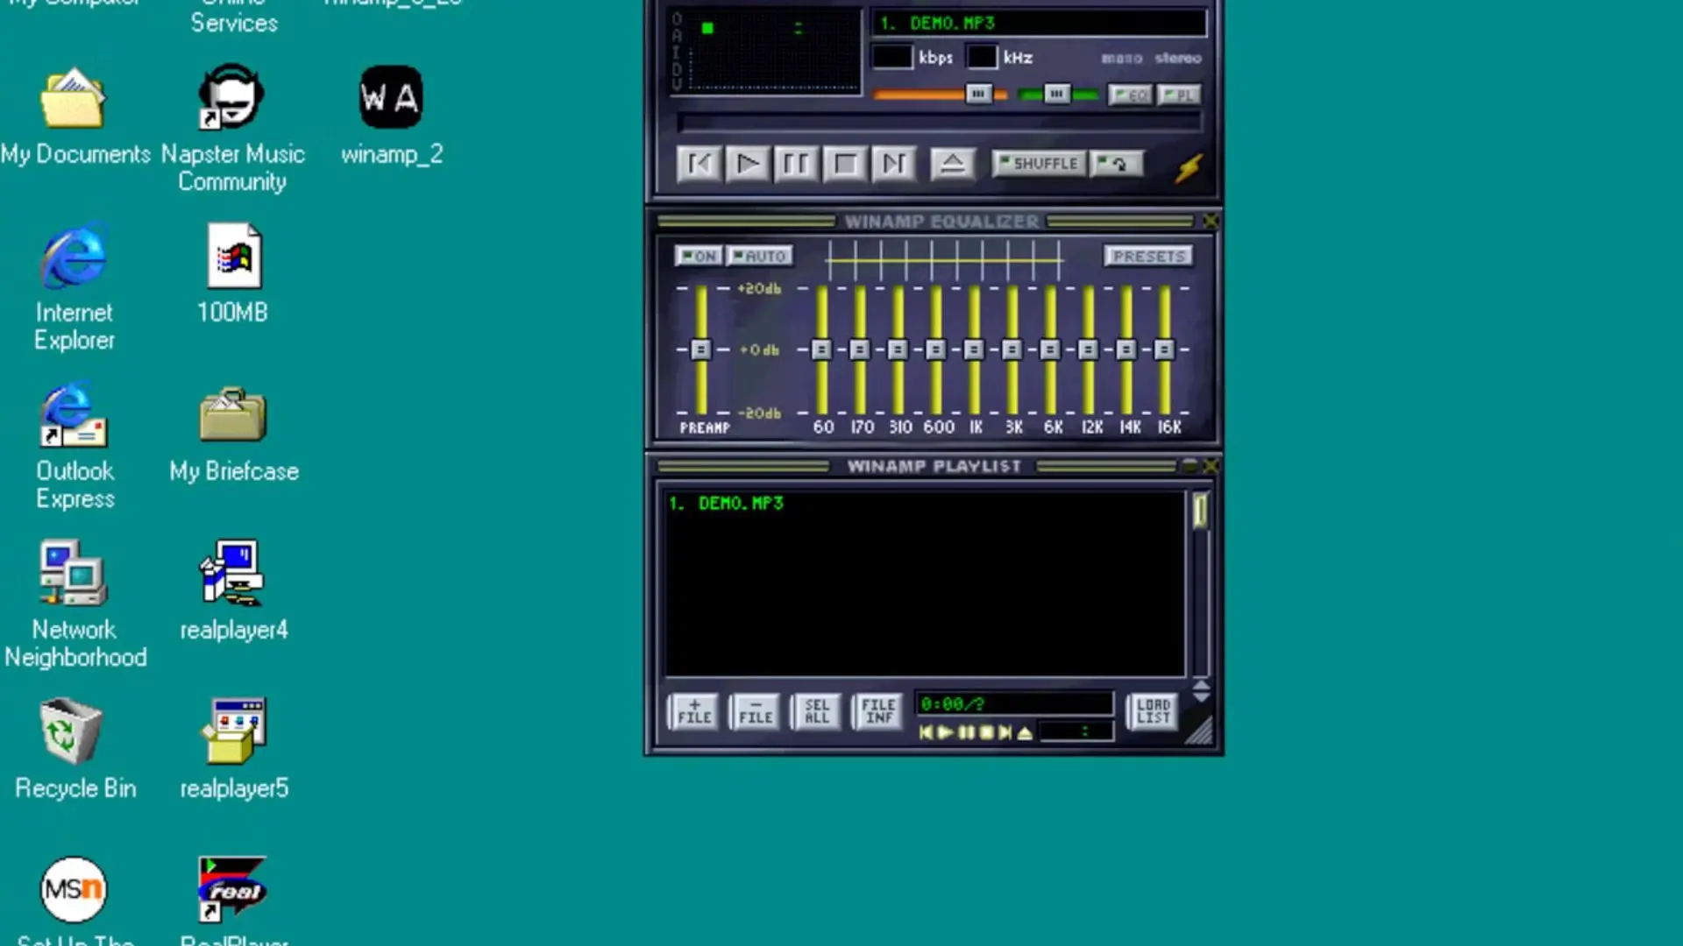Select the My Briefcase desktop icon
Image resolution: width=1683 pixels, height=946 pixels.
pos(234,435)
